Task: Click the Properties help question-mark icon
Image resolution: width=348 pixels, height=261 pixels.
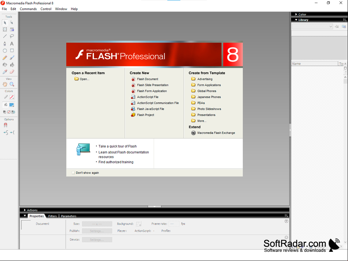Action: pos(286,221)
